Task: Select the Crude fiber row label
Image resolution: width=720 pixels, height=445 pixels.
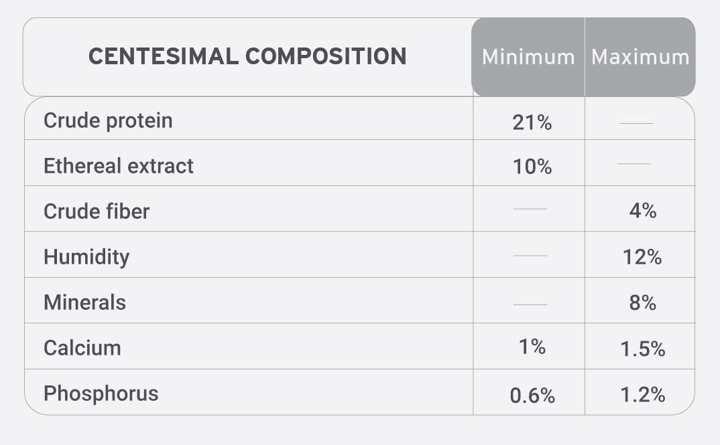Action: tap(97, 211)
